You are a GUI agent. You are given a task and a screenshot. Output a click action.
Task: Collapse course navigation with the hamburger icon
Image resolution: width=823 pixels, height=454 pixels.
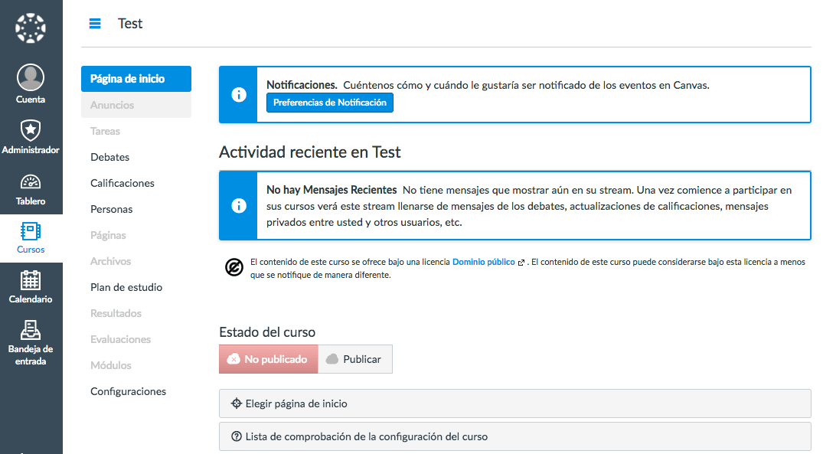[x=95, y=23]
